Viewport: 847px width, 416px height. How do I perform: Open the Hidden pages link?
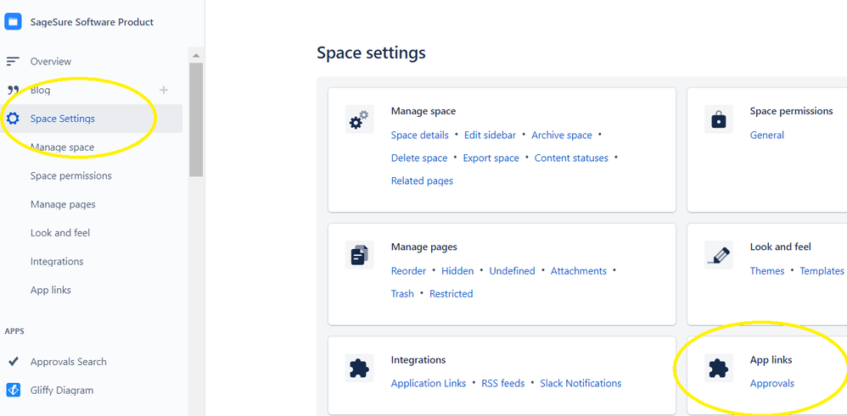point(457,271)
